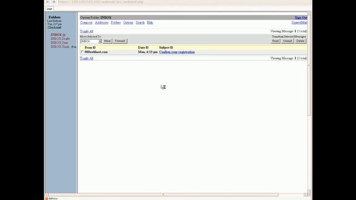Click the Check mail link in the Folders pane

(55, 27)
